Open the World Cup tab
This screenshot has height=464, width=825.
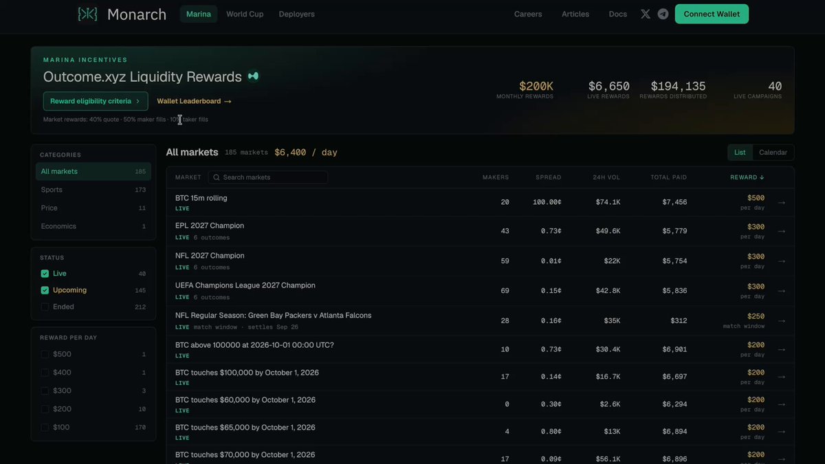(245, 14)
